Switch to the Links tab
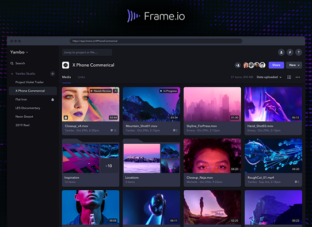This screenshot has height=227, width=312. click(81, 77)
